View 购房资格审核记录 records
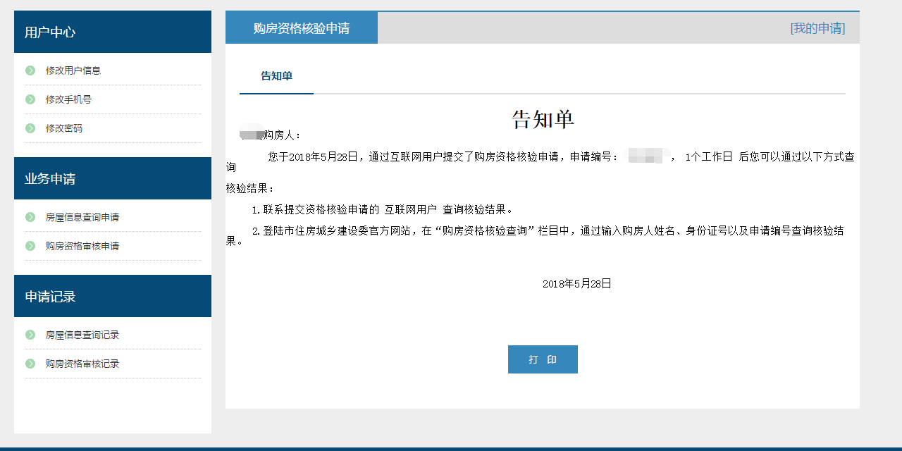 pos(82,364)
